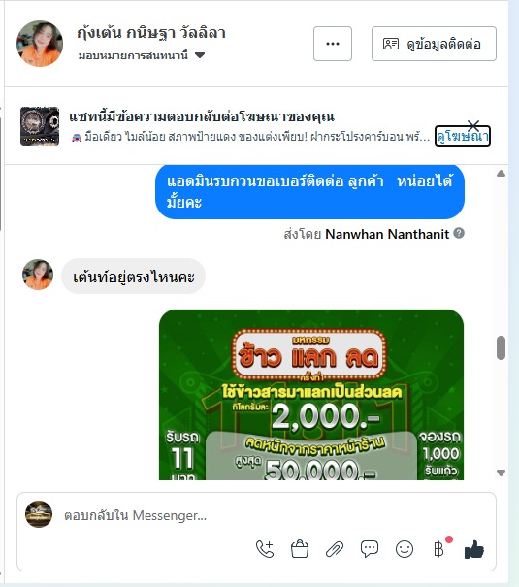Attach a file with paperclip icon
This screenshot has width=519, height=587.
click(335, 549)
